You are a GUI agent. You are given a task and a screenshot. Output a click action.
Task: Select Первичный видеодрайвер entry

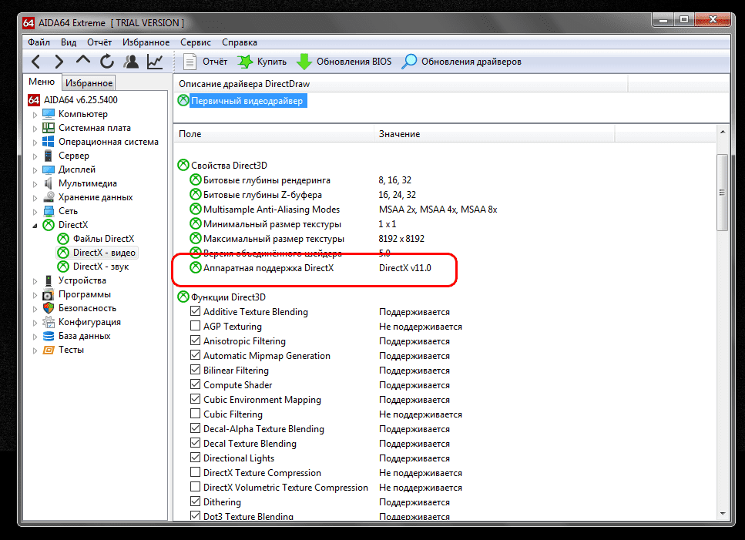[x=247, y=101]
